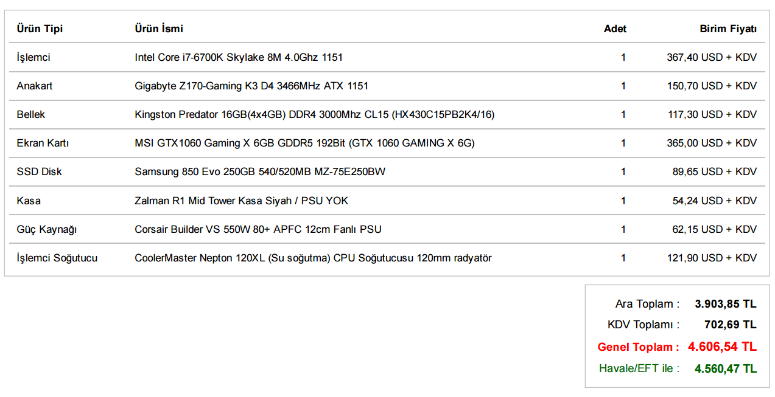This screenshot has width=775, height=397.
Task: Select CoolerMaster Nepton 120XL product name
Action: point(314,258)
